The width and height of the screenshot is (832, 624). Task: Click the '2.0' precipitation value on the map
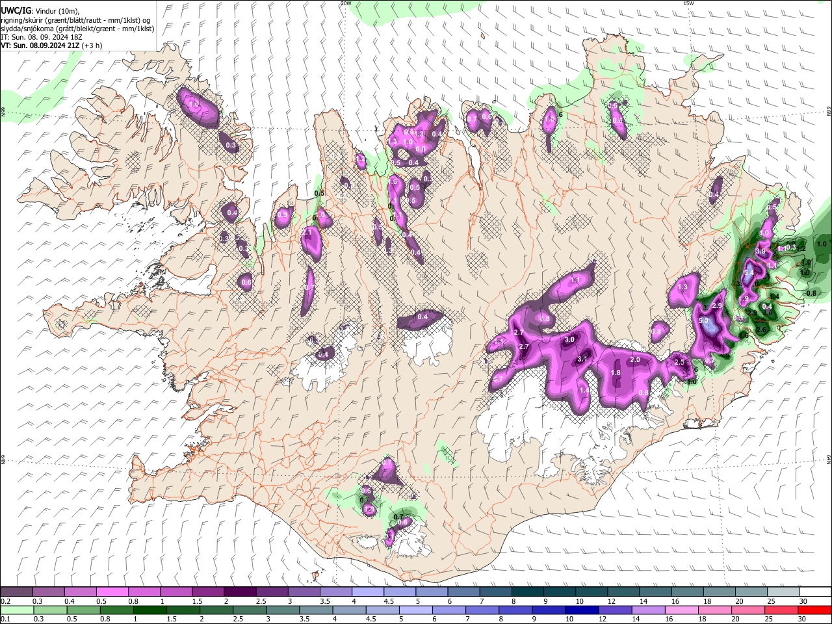pyautogui.click(x=635, y=359)
